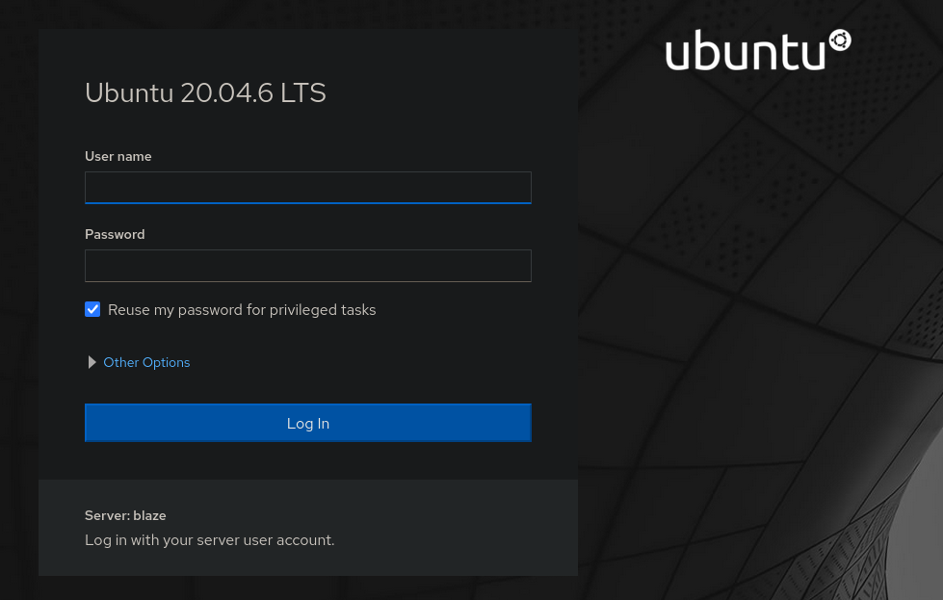The width and height of the screenshot is (943, 600).
Task: Click the 'LTS' text in the title
Action: pos(303,93)
